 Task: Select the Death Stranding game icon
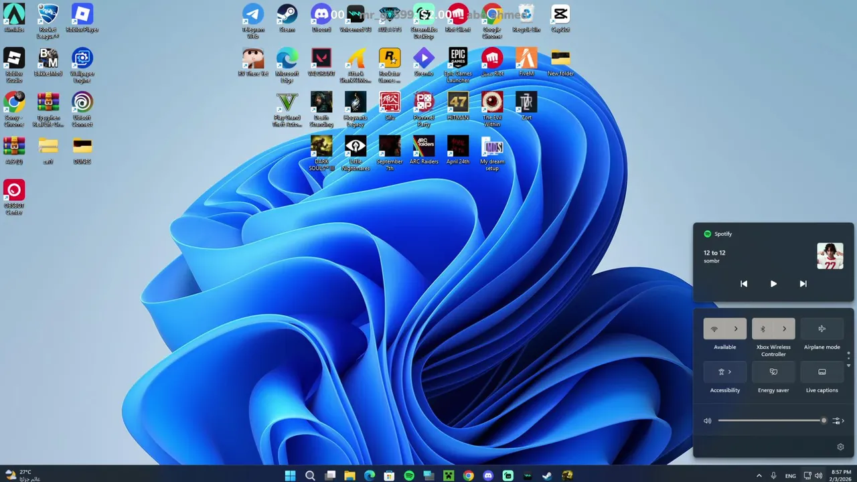click(x=321, y=109)
